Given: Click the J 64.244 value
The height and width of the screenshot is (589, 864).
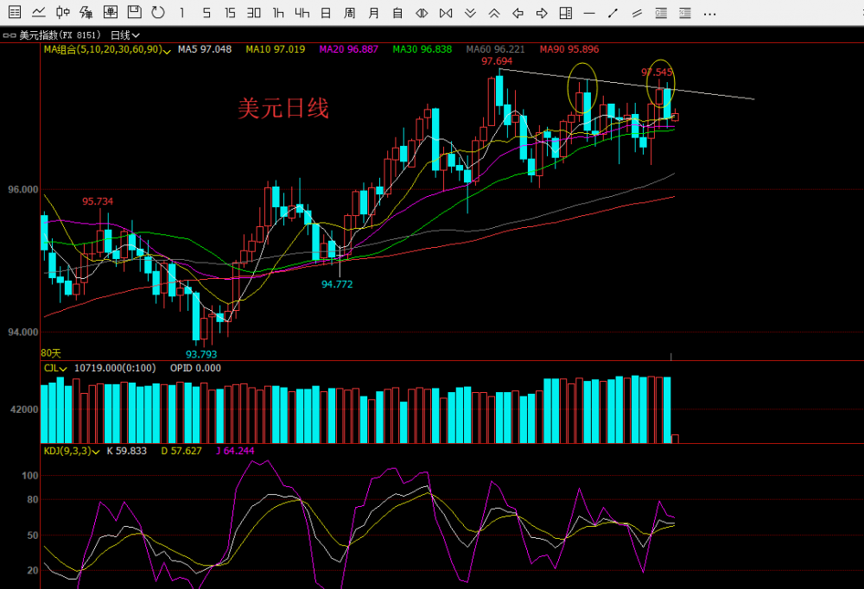Looking at the screenshot, I should 235,451.
